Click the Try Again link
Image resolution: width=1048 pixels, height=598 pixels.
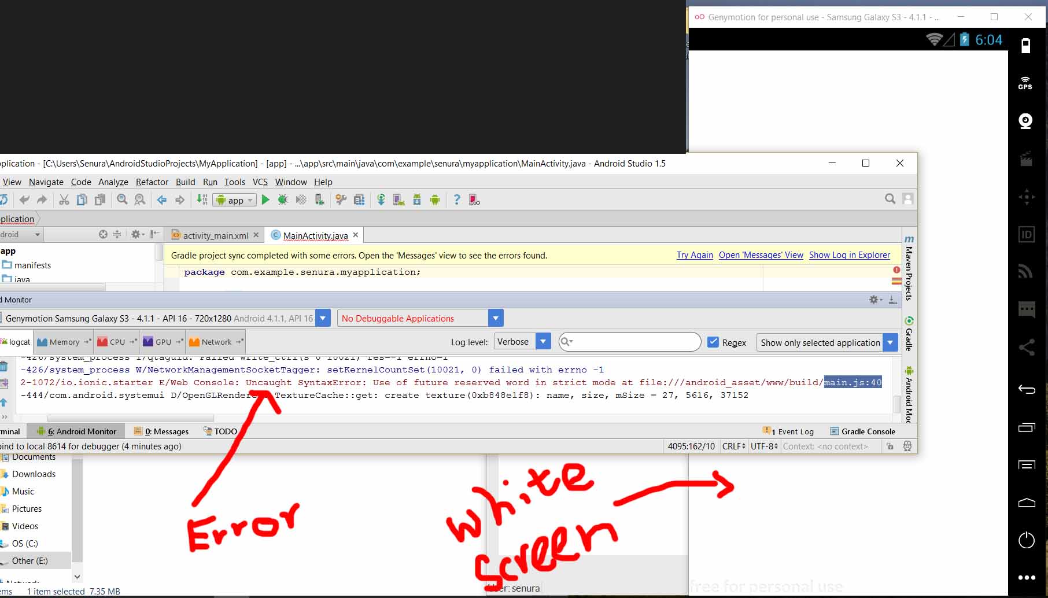click(x=695, y=255)
